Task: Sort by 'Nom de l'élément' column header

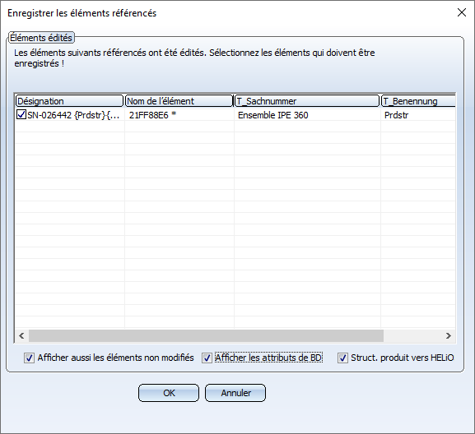Action: (179, 101)
